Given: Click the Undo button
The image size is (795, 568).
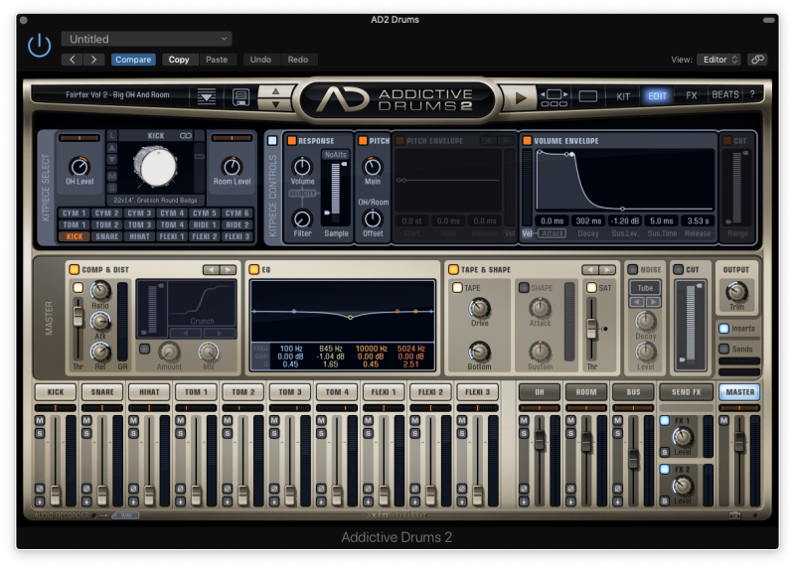Looking at the screenshot, I should [260, 60].
